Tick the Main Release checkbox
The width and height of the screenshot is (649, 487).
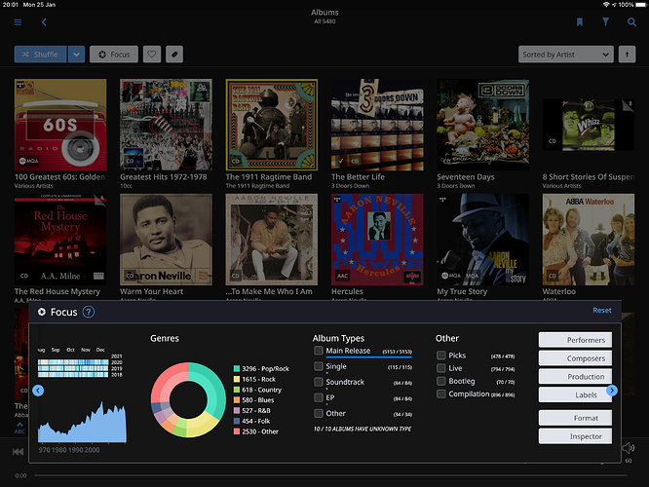pyautogui.click(x=319, y=351)
